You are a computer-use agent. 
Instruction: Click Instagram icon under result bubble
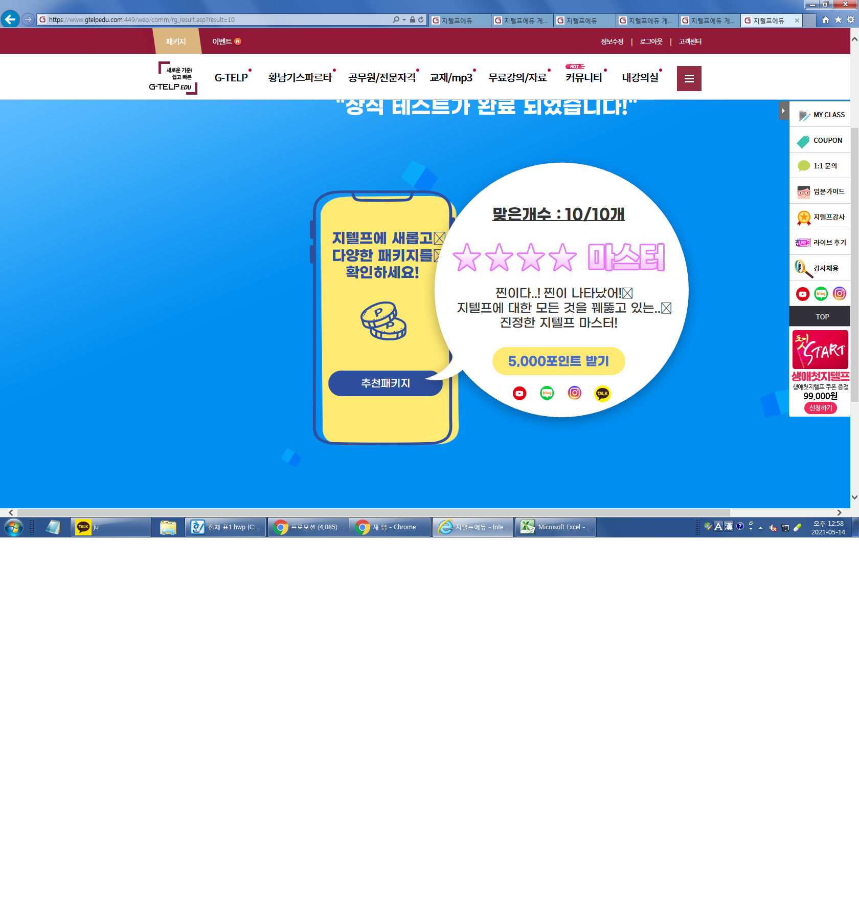[x=575, y=393]
